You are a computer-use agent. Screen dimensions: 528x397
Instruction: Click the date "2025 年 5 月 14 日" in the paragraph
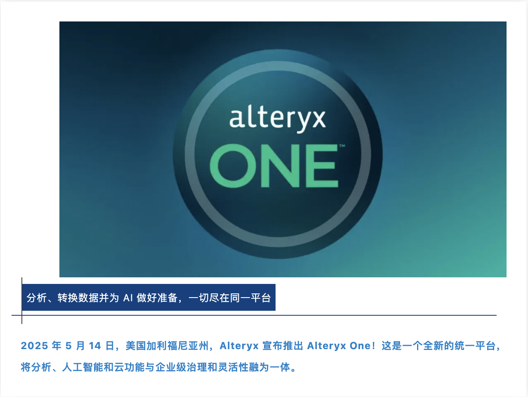point(68,346)
